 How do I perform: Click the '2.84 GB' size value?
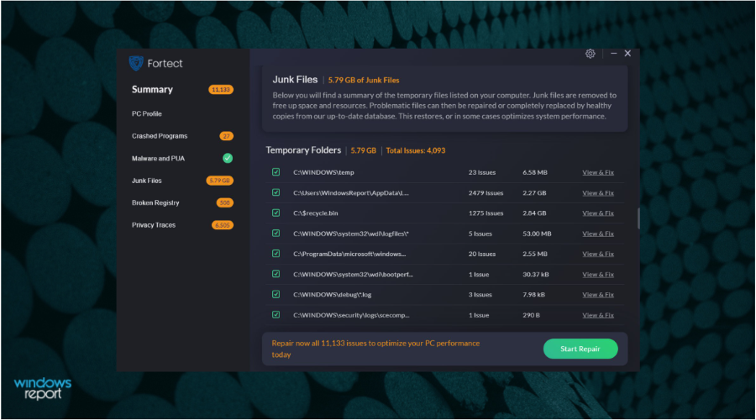[x=534, y=213]
